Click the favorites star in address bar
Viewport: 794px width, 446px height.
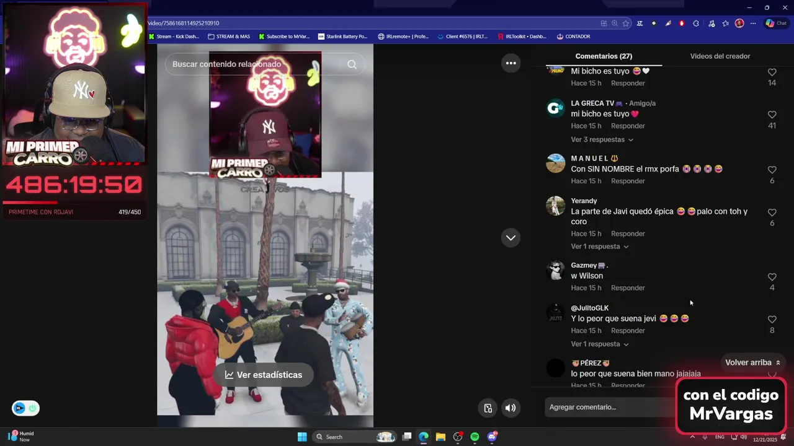626,23
